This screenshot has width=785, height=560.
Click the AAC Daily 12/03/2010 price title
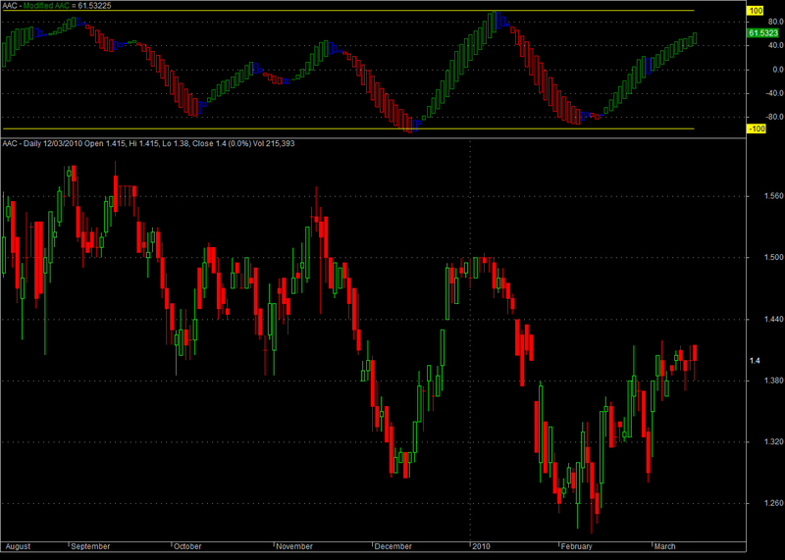point(149,143)
